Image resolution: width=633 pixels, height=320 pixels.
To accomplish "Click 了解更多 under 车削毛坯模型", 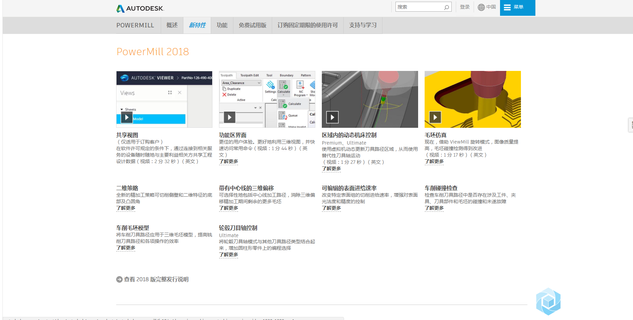I will click(x=126, y=248).
